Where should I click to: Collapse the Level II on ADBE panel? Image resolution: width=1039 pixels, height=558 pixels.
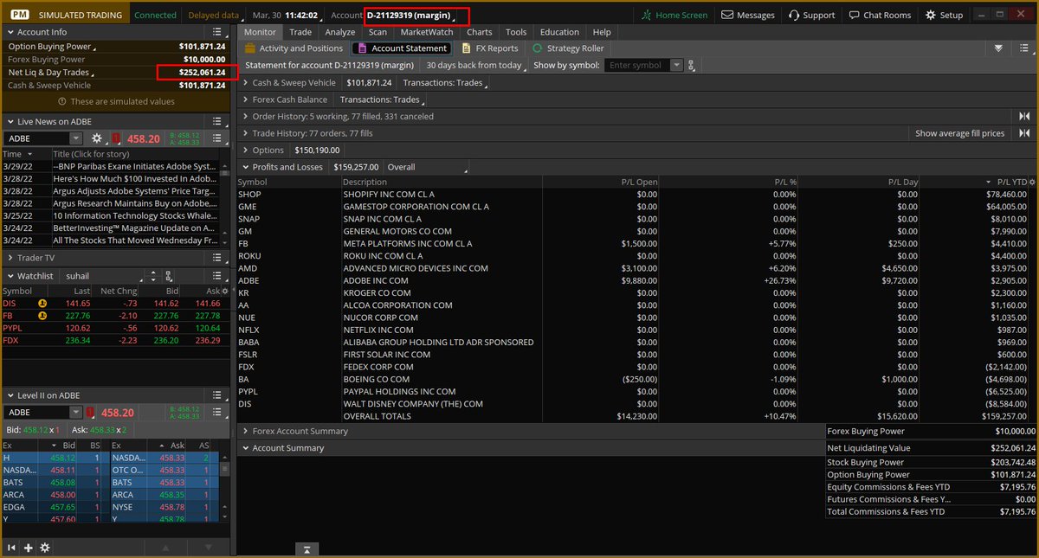click(10, 395)
